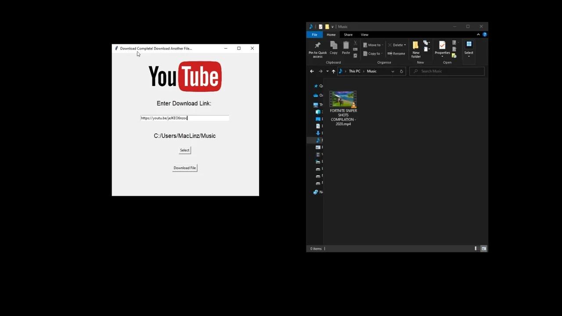Expand the Move to dropdown

click(382, 45)
